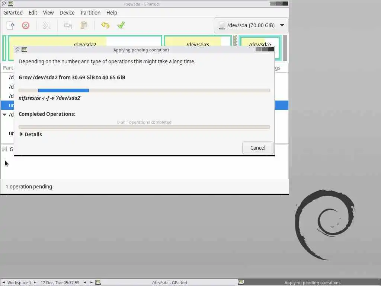
Task: Click the window menu icon in dialog title bar
Action: (x=17, y=50)
